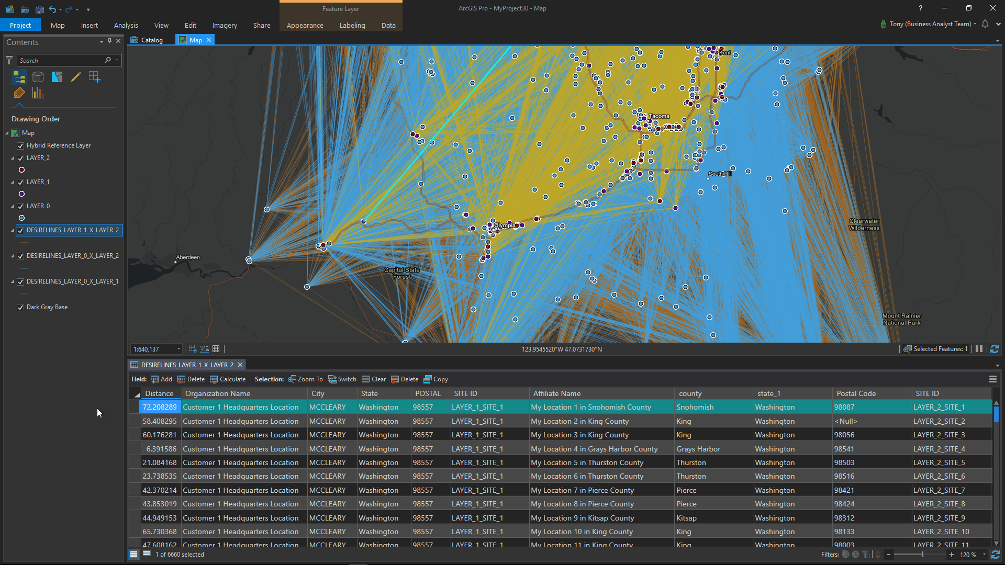1005x565 pixels.
Task: Click the refresh icon on map status bar
Action: coord(995,349)
